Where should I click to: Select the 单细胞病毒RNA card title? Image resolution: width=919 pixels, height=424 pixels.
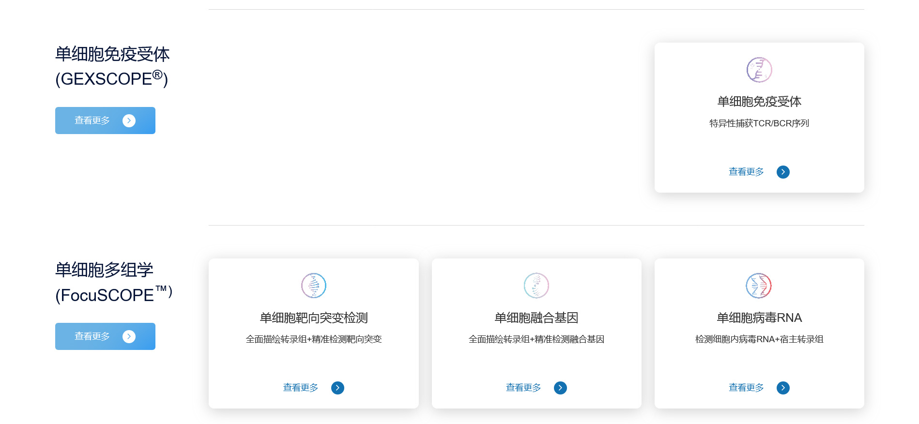[x=759, y=318]
